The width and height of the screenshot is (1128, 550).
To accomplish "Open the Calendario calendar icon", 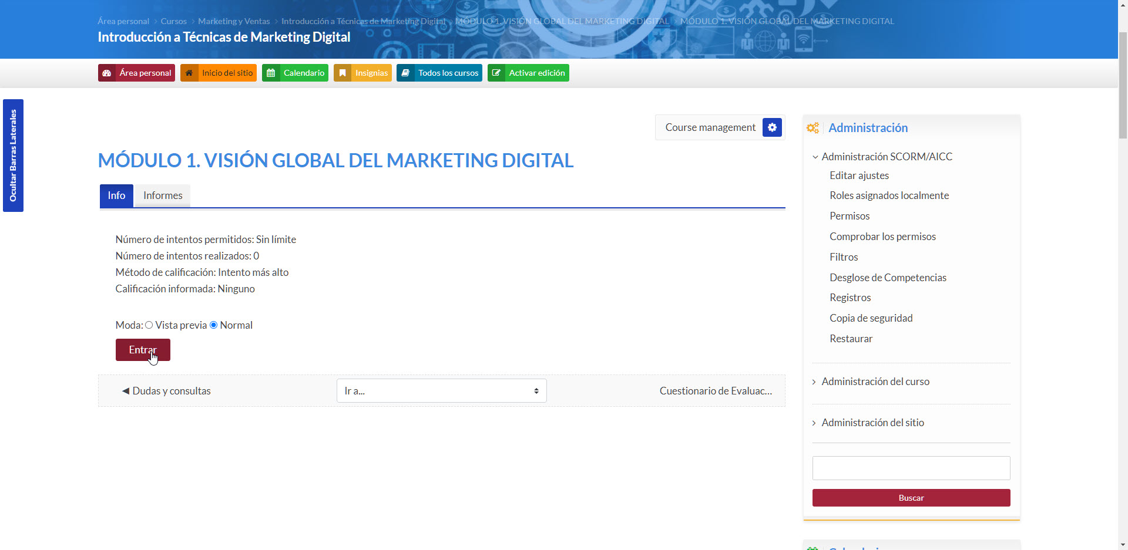I will point(271,73).
